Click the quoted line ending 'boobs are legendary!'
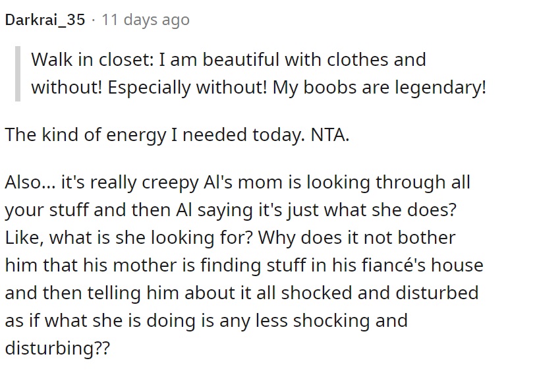535x371 pixels. tap(259, 88)
